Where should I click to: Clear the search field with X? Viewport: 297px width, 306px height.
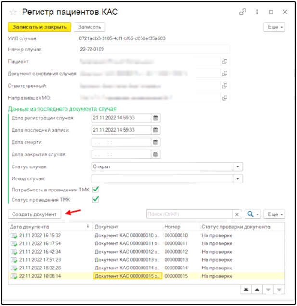click(x=237, y=214)
